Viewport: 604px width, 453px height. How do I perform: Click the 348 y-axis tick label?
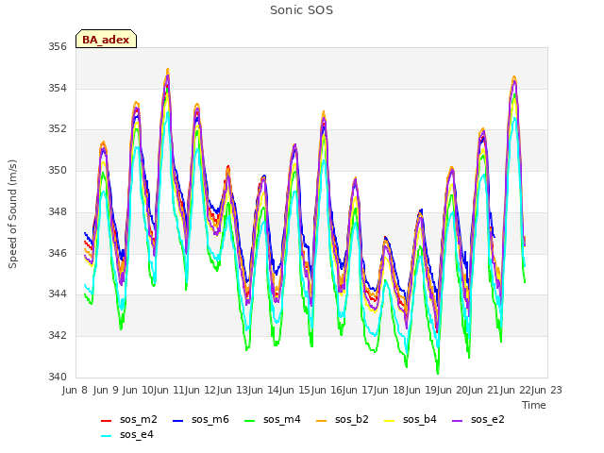tap(58, 211)
